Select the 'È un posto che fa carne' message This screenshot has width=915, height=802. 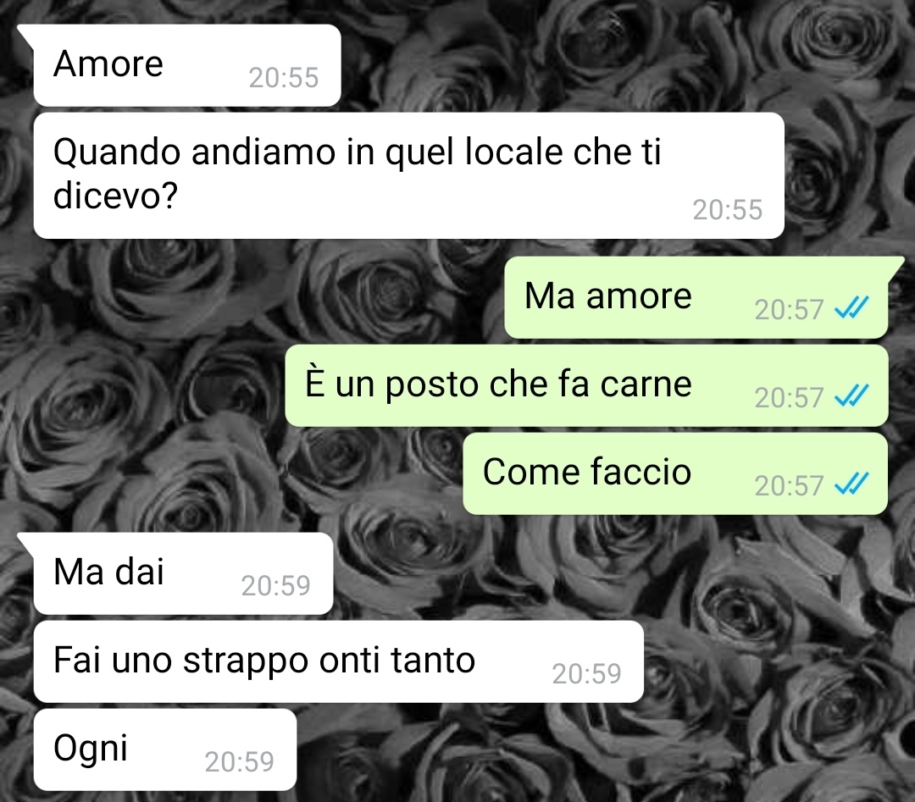pyautogui.click(x=586, y=385)
